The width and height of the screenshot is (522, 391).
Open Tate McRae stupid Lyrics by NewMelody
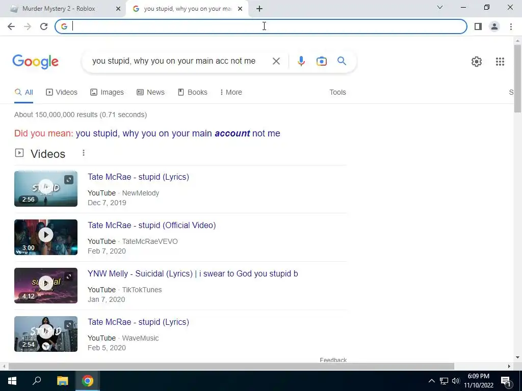click(x=138, y=177)
